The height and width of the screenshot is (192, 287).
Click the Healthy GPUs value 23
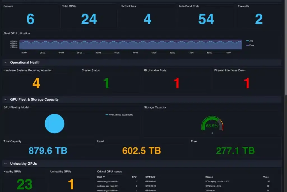point(25,184)
